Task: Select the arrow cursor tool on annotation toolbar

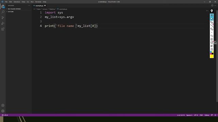Action: 212,19
